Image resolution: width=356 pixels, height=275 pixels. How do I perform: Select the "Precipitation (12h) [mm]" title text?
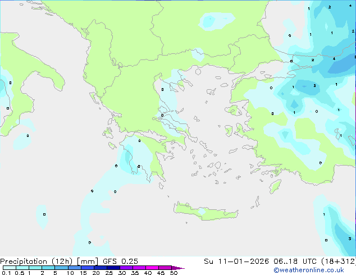[x=49, y=262]
